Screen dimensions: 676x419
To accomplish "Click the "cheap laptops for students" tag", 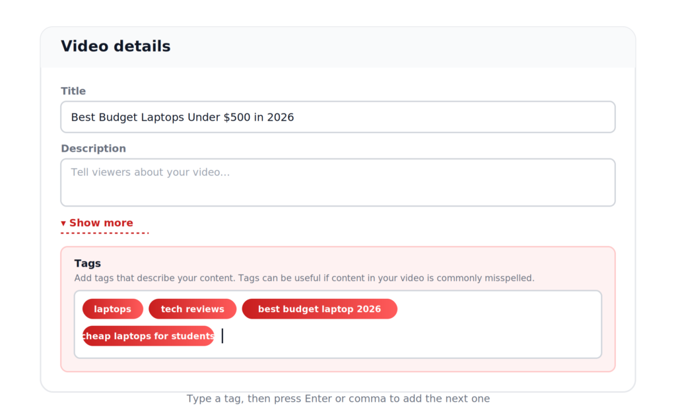I will (x=149, y=336).
